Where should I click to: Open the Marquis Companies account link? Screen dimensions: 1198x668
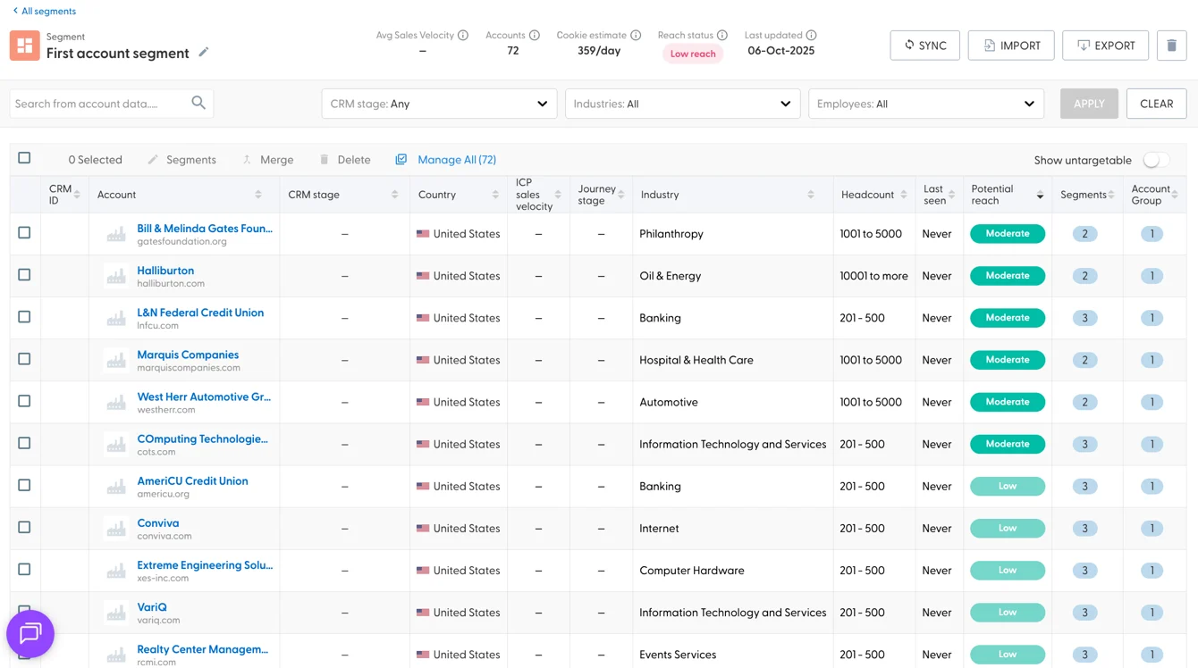[188, 355]
